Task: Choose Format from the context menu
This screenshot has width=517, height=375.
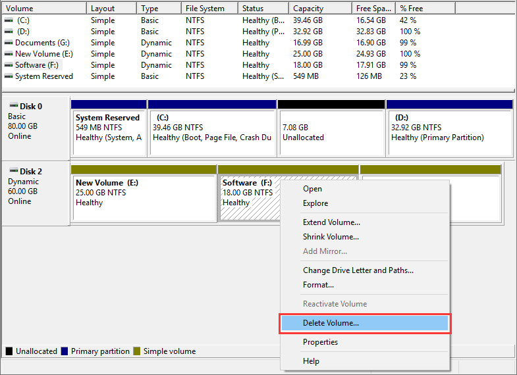Action: click(318, 285)
